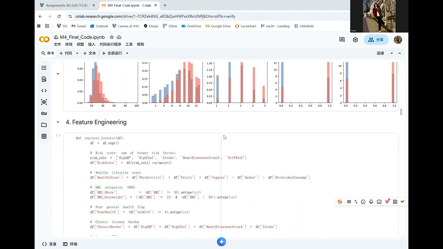The width and height of the screenshot is (443, 249).
Task: Open the 工具 menu
Action: click(x=129, y=44)
